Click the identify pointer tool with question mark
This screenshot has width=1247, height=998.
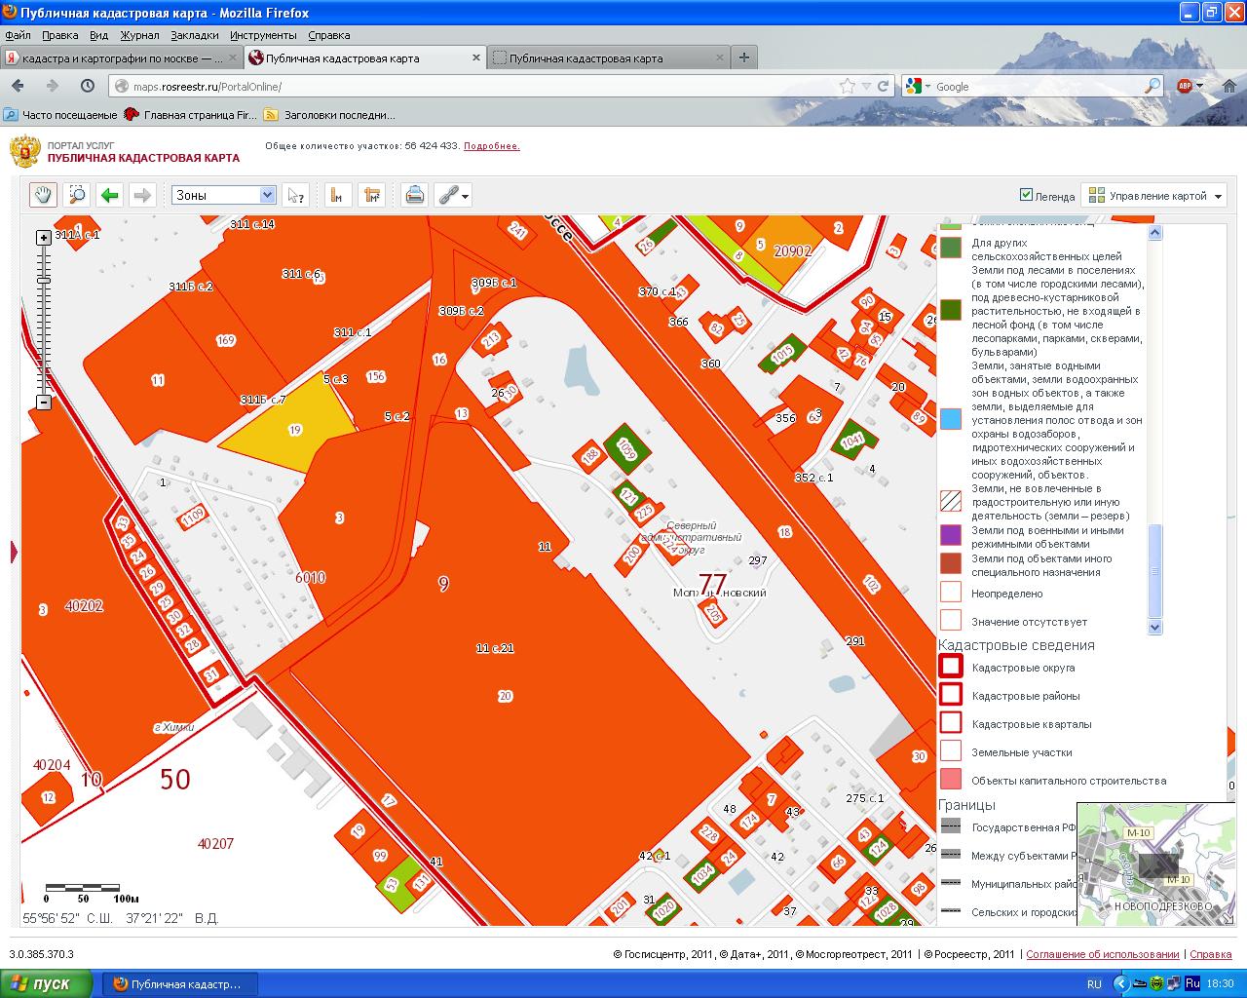[295, 195]
